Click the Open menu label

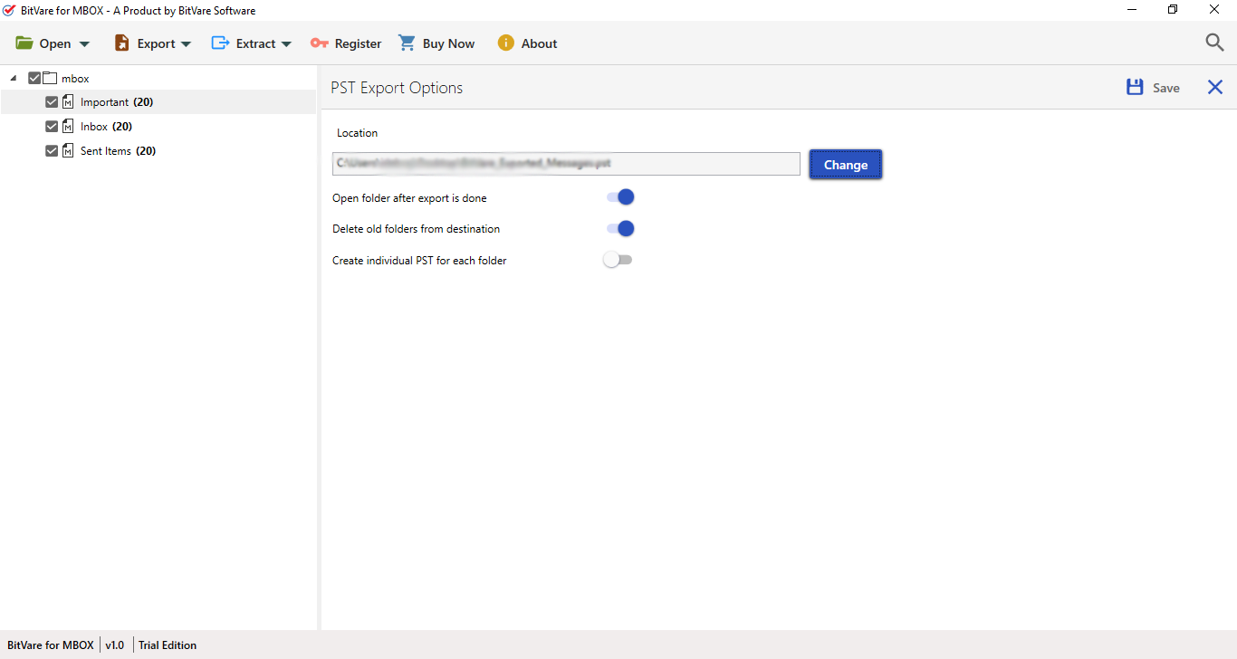tap(55, 43)
